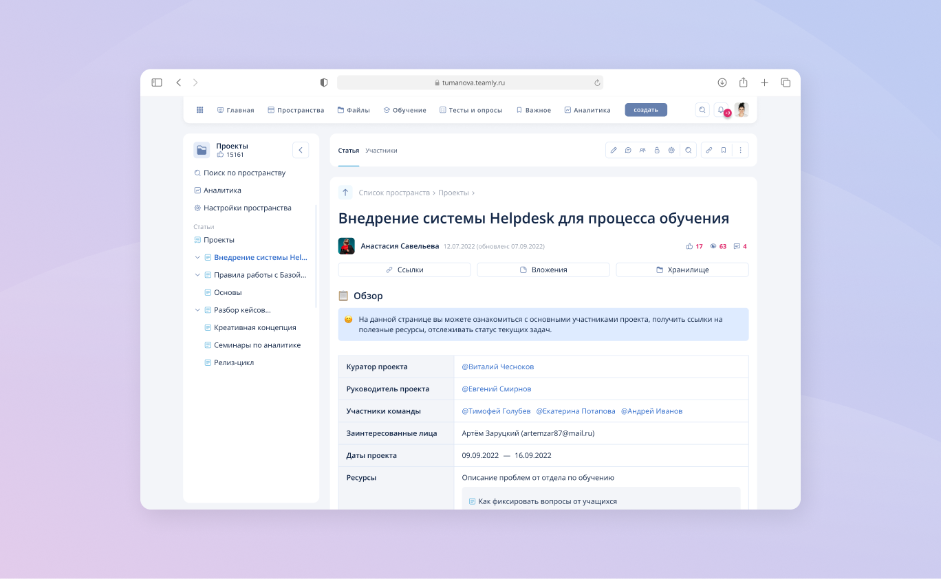Click the Ссылки button
The width and height of the screenshot is (941, 579).
404,270
